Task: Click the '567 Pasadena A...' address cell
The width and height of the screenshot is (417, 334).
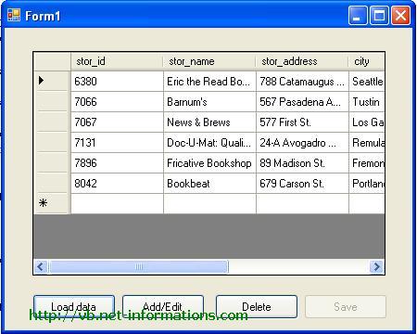Action: [x=302, y=102]
